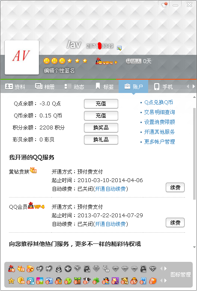Click the AV profile avatar

[22, 57]
